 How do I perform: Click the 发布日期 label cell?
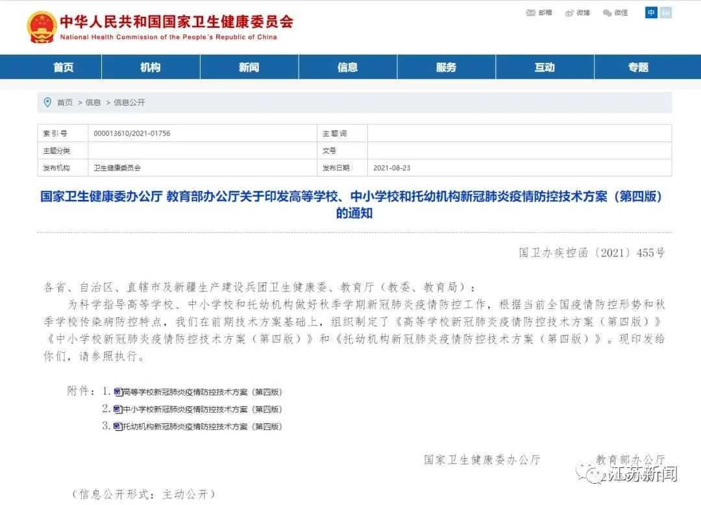click(x=343, y=168)
